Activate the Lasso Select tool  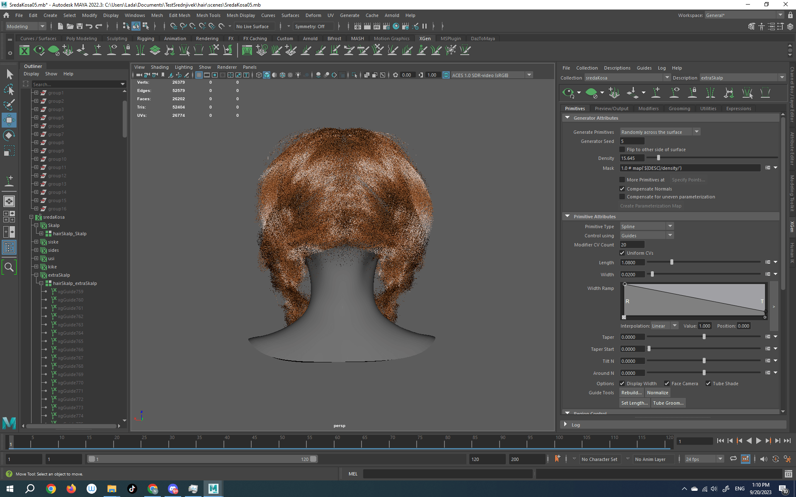pos(9,89)
